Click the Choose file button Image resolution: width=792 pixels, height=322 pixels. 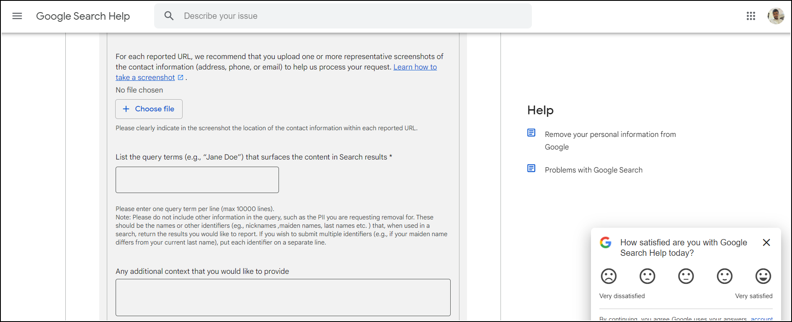click(149, 109)
